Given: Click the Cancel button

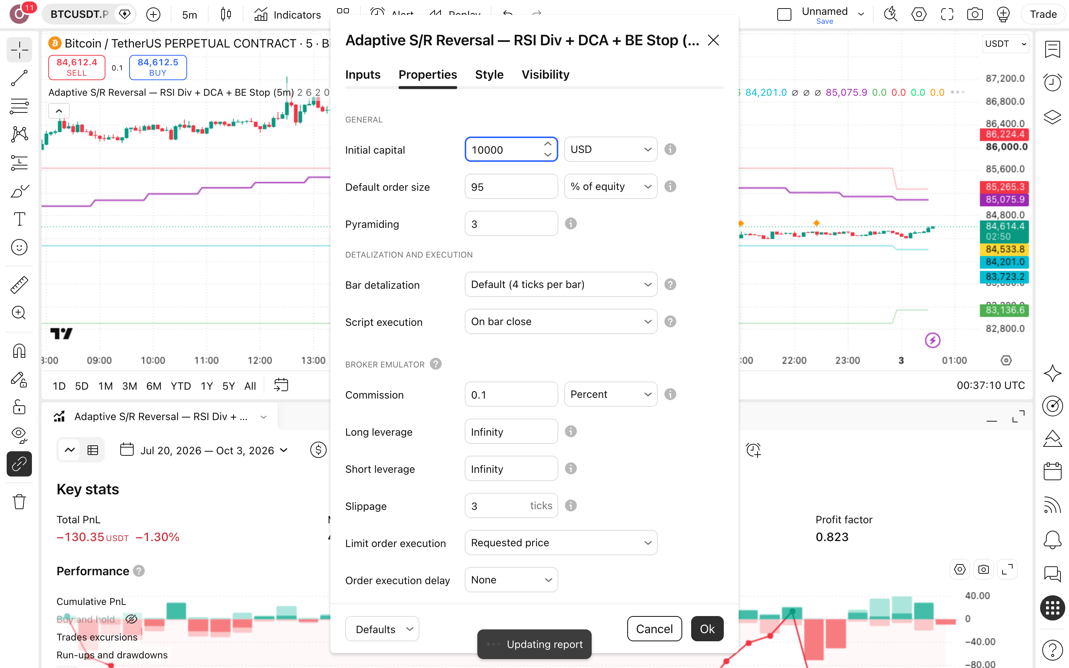Looking at the screenshot, I should tap(654, 628).
